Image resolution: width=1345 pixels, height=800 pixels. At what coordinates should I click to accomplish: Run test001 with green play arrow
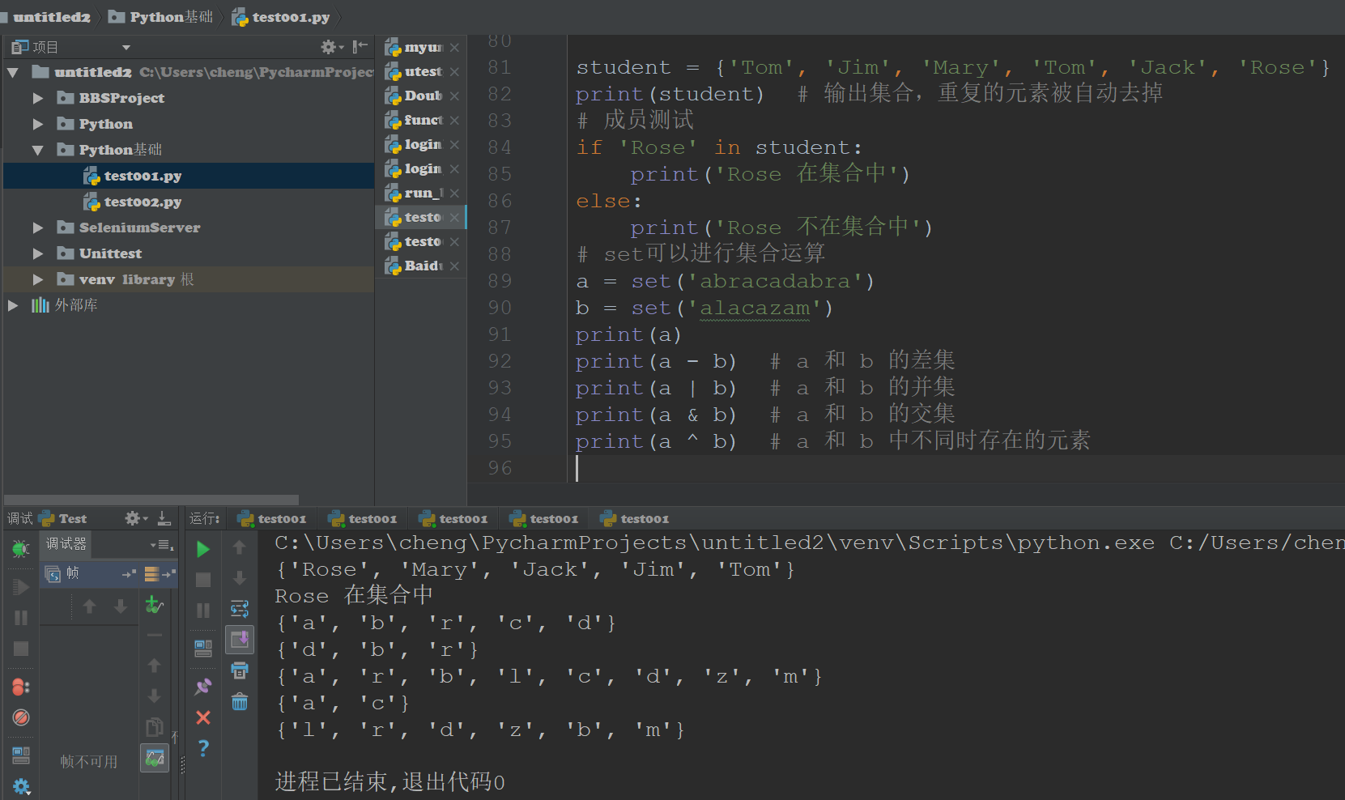click(203, 549)
